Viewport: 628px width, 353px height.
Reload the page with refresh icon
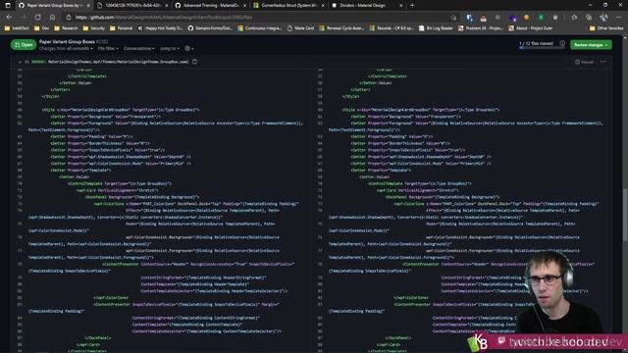37,18
